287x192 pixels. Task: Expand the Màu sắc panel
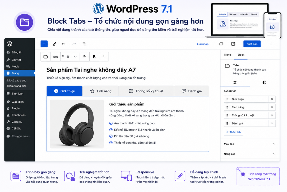point(250,144)
